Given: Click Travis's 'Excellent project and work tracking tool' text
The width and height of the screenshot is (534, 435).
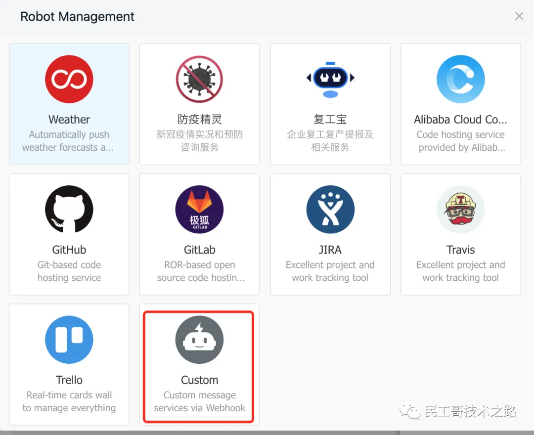Looking at the screenshot, I should [461, 271].
